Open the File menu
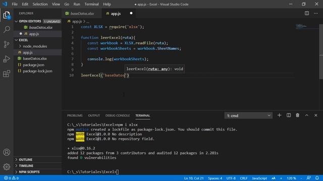The height and width of the screenshot is (181, 323). pyautogui.click(x=15, y=4)
